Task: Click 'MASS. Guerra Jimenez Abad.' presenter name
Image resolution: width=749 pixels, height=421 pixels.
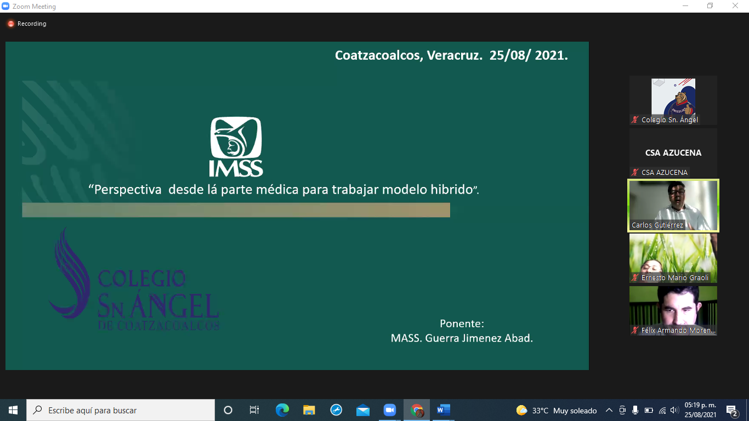Action: tap(462, 338)
